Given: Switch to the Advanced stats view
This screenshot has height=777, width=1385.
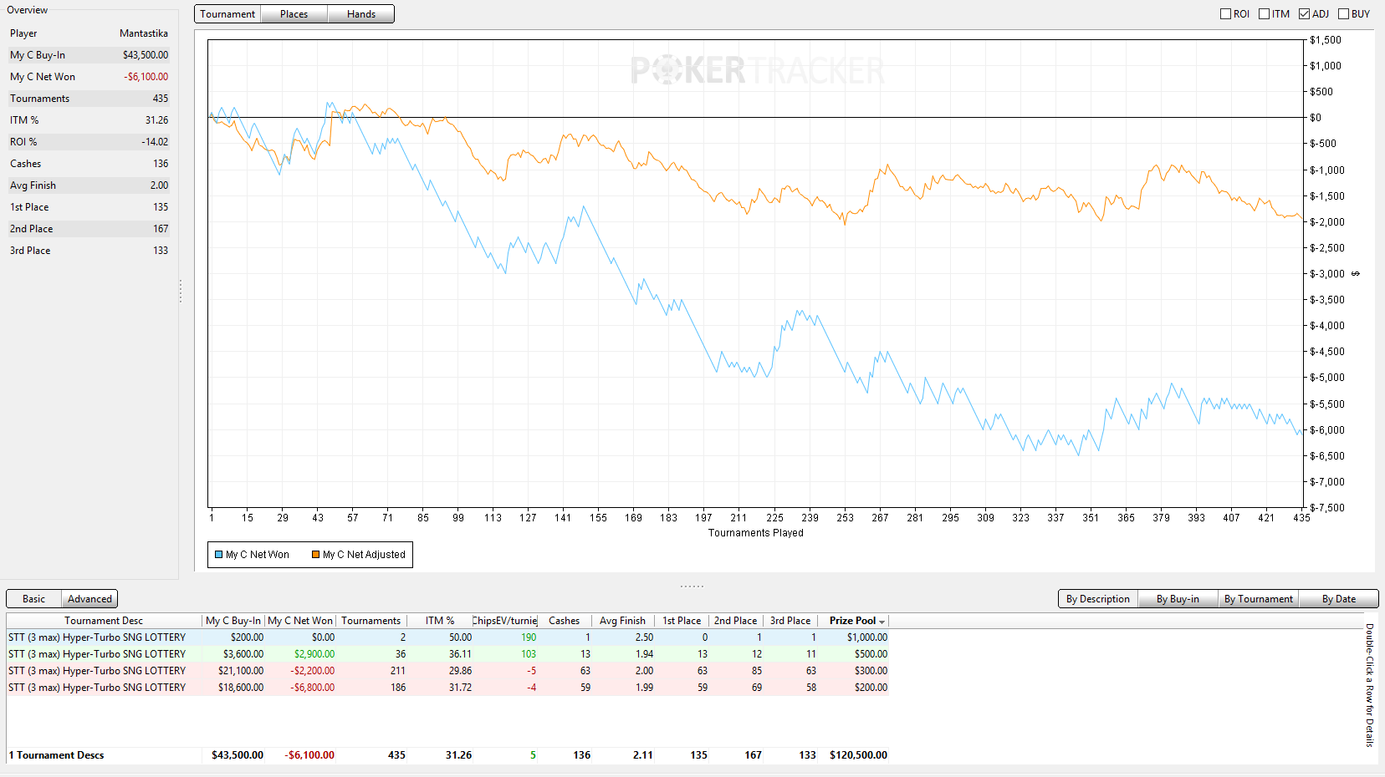Looking at the screenshot, I should pos(89,599).
